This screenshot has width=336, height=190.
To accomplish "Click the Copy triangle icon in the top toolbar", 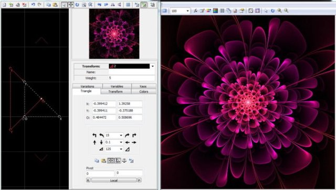I will 49,5.
